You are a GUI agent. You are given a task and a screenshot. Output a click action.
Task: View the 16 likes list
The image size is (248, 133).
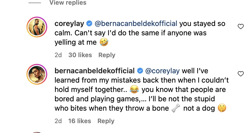pyautogui.click(x=80, y=121)
